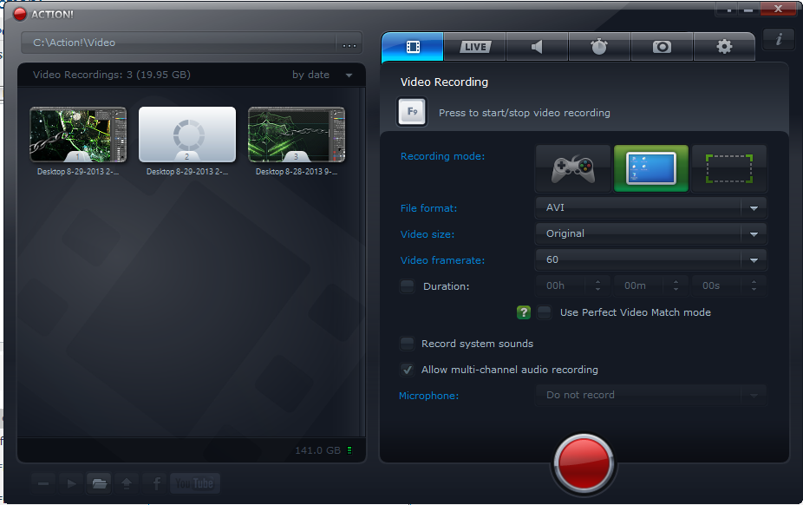The height and width of the screenshot is (505, 803).
Task: Click the Duration seconds stepper
Action: (x=754, y=285)
